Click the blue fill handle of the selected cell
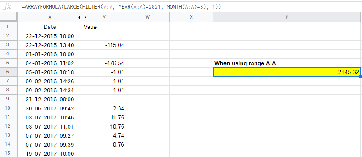The height and width of the screenshot is (157, 362). pyautogui.click(x=360, y=76)
